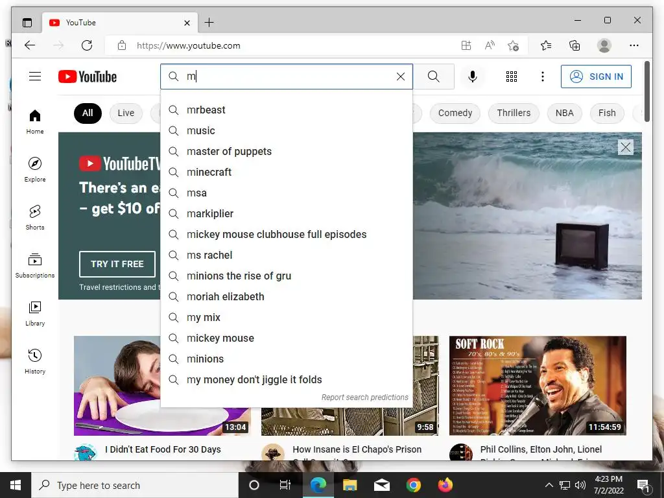Open the Windows Start menu
Viewport: 664px width, 498px height.
tap(16, 485)
